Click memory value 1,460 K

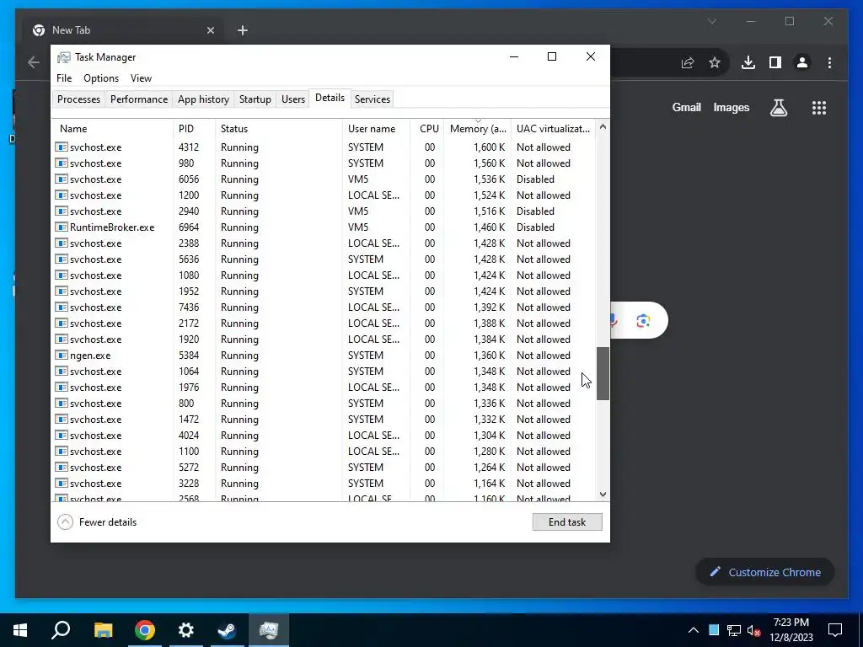[490, 227]
